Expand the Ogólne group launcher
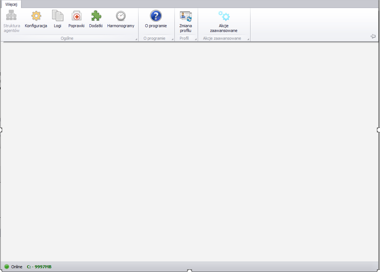 tap(136, 39)
